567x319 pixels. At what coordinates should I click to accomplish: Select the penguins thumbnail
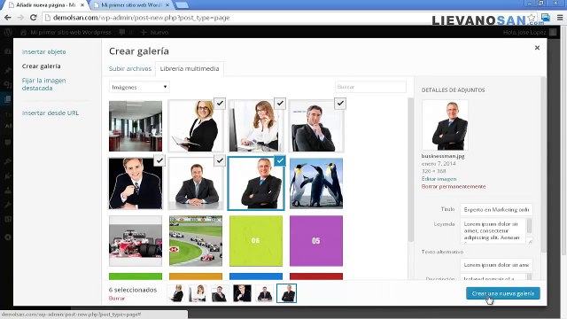pos(316,183)
